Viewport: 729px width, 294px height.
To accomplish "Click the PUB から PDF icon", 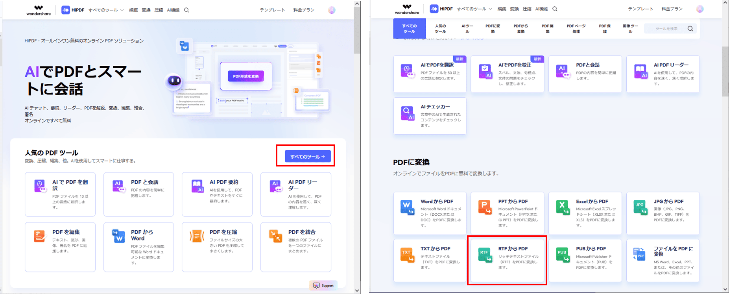I will [x=563, y=255].
